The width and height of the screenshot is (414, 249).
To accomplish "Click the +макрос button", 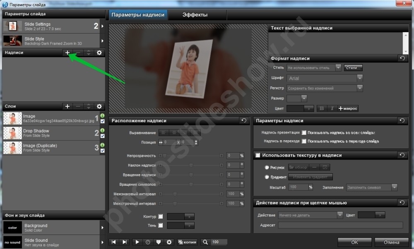I will (348, 108).
